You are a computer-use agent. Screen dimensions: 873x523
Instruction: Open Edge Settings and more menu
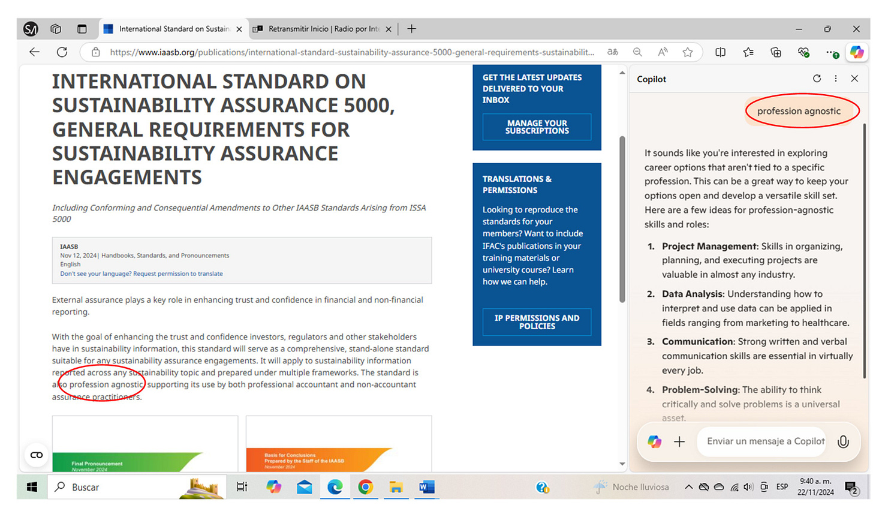click(x=832, y=53)
